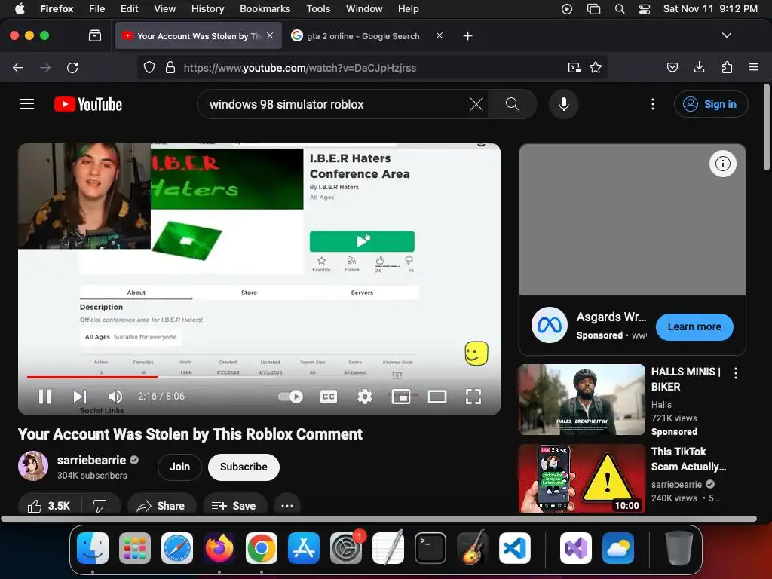Enter fullscreen mode
The width and height of the screenshot is (772, 579).
(x=473, y=397)
